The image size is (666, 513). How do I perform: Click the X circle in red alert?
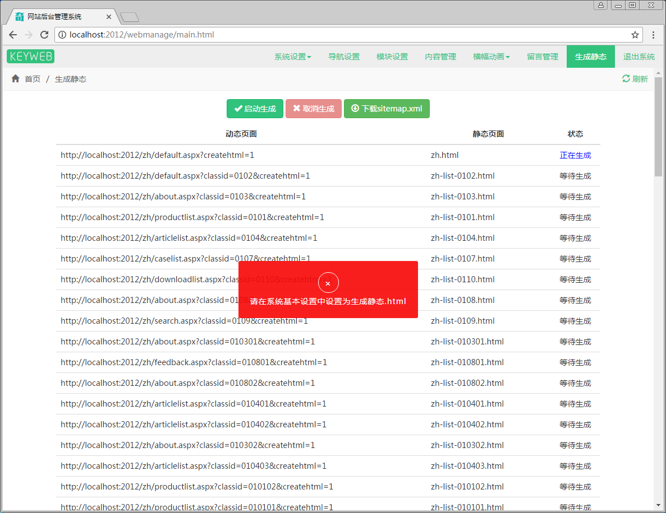(x=328, y=283)
